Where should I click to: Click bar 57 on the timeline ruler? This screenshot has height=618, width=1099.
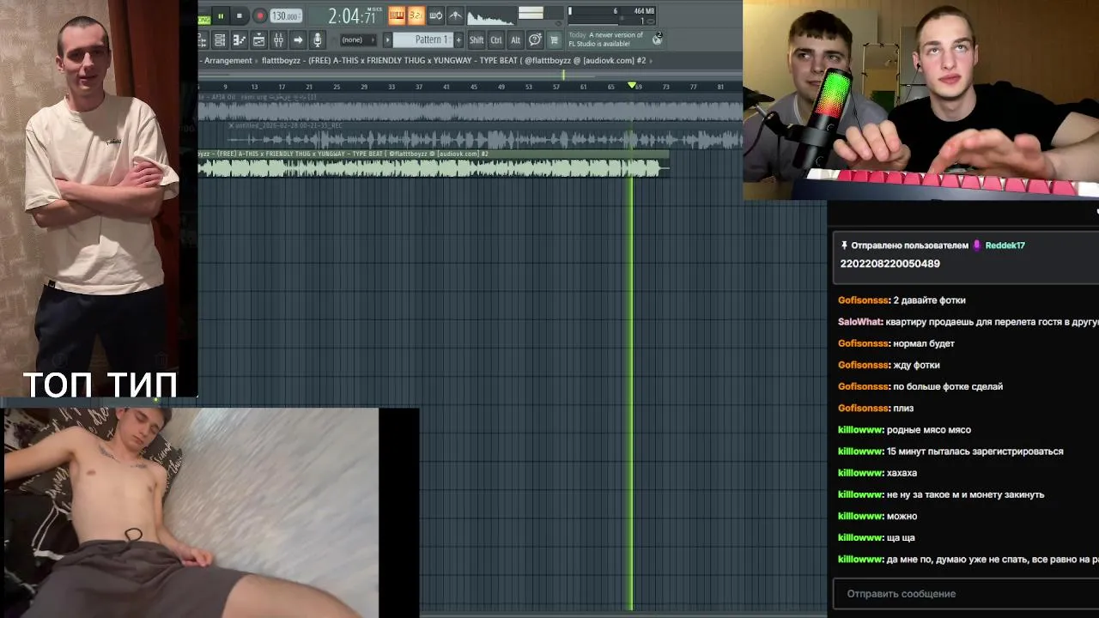(556, 86)
